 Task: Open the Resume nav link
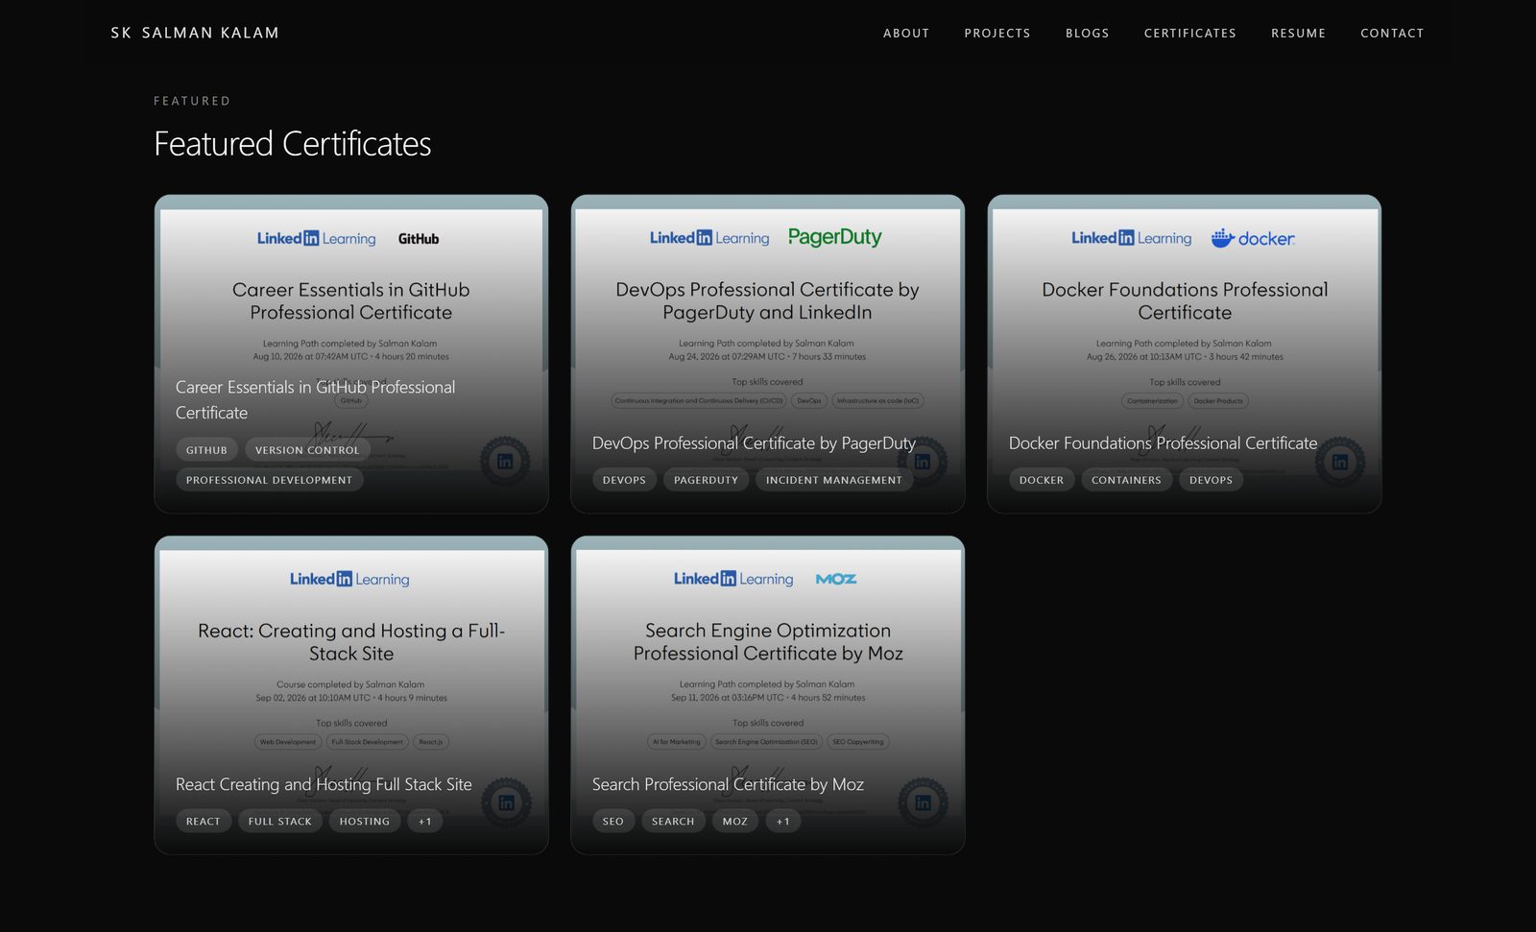1298,33
